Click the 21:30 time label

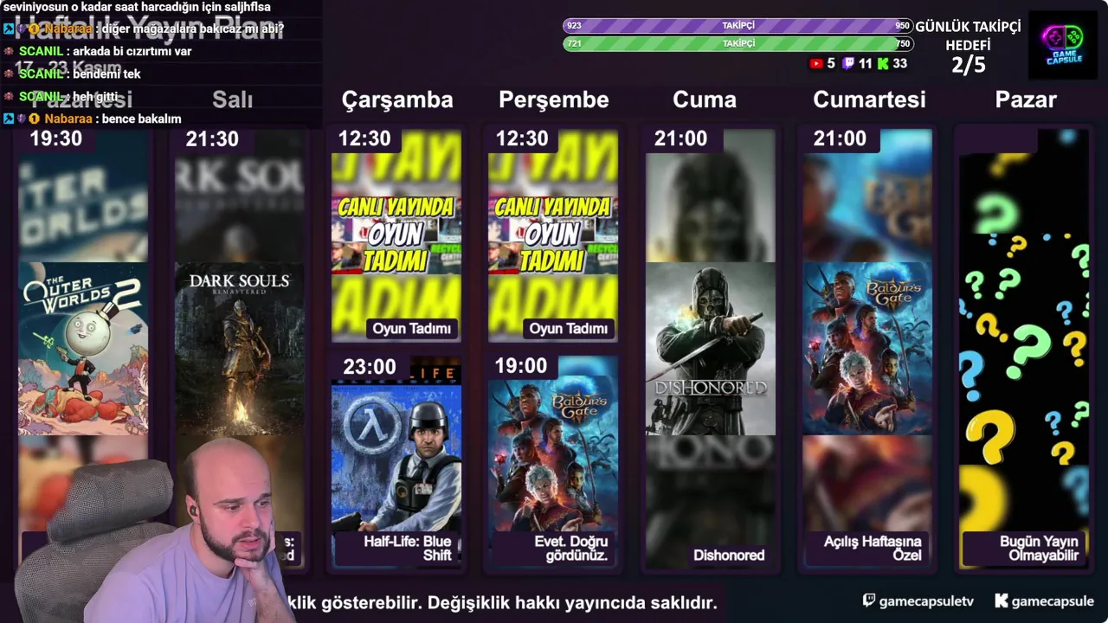pos(212,138)
